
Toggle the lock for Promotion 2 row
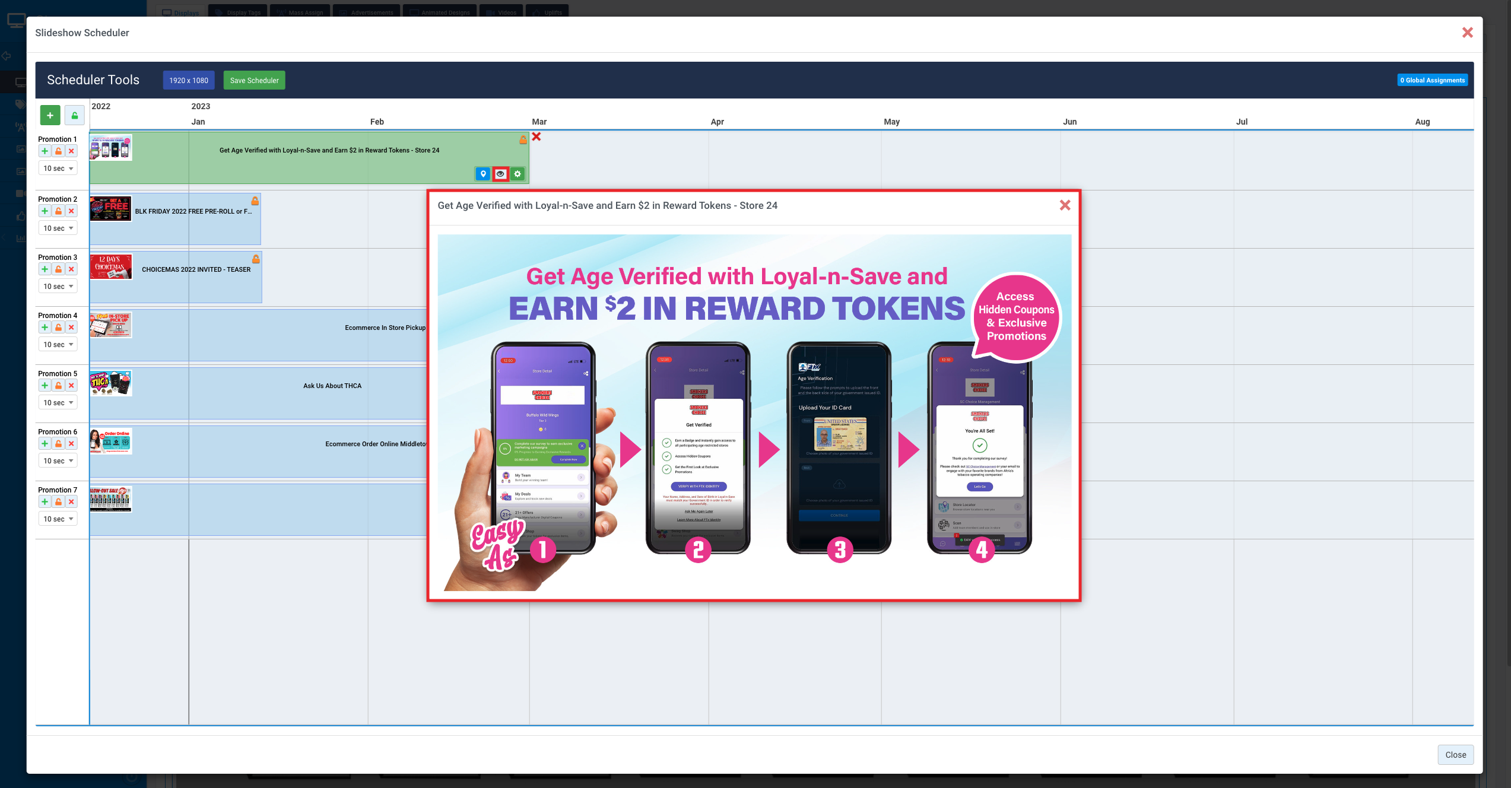tap(58, 211)
